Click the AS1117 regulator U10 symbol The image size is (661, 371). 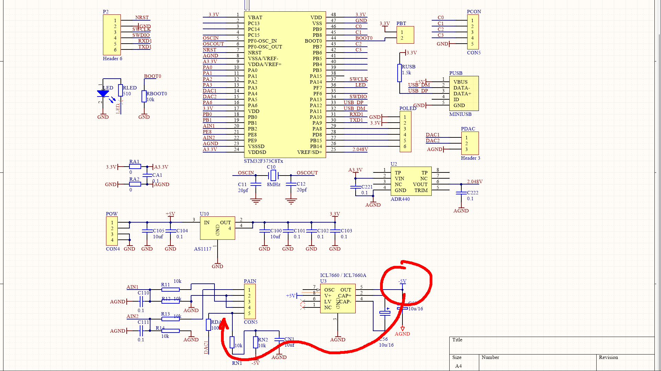217,228
